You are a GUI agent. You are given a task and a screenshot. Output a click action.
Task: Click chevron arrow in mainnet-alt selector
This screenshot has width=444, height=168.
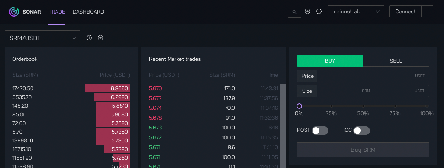378,12
